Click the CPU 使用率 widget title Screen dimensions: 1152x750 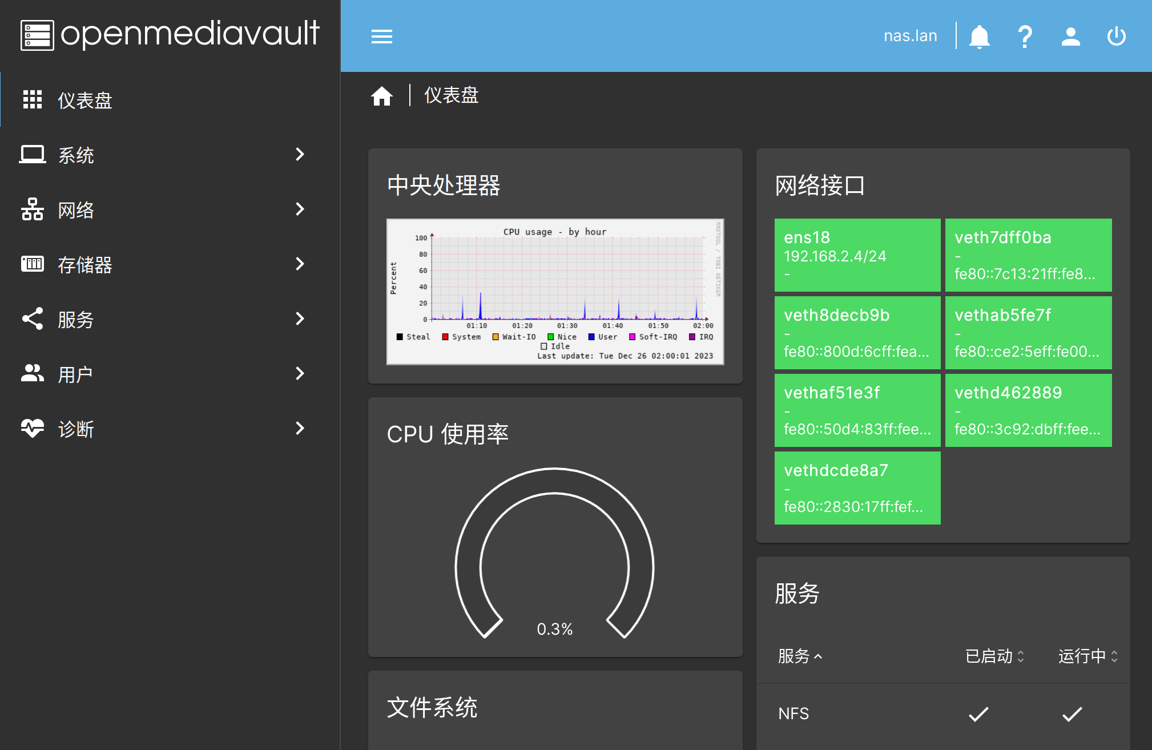pyautogui.click(x=448, y=434)
